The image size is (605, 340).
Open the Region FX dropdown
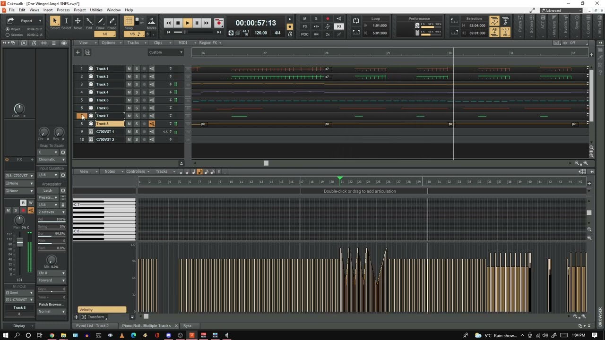pyautogui.click(x=210, y=42)
